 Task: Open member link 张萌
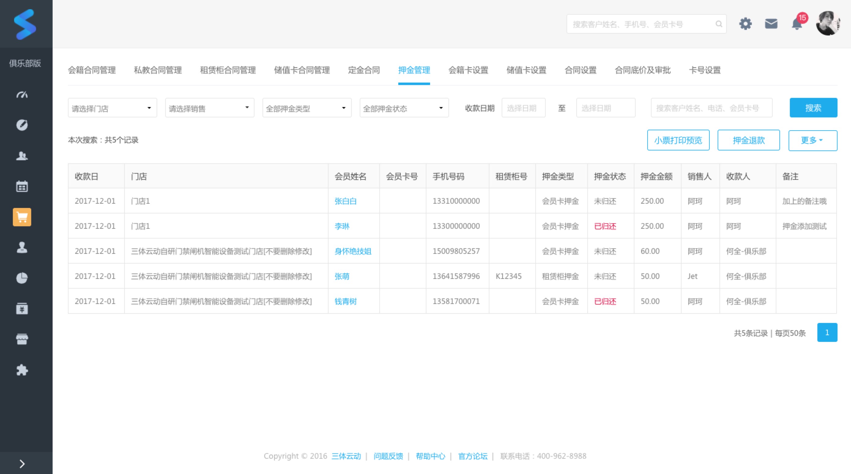(x=342, y=276)
